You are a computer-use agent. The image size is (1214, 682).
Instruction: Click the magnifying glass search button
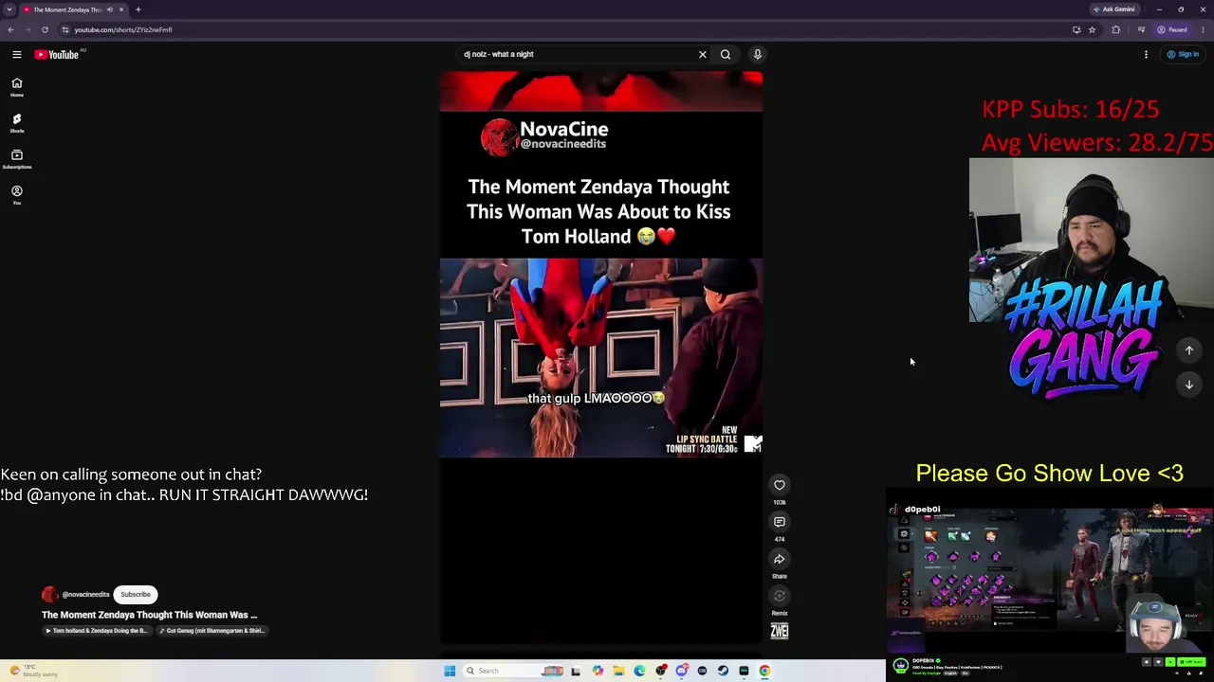coord(726,54)
